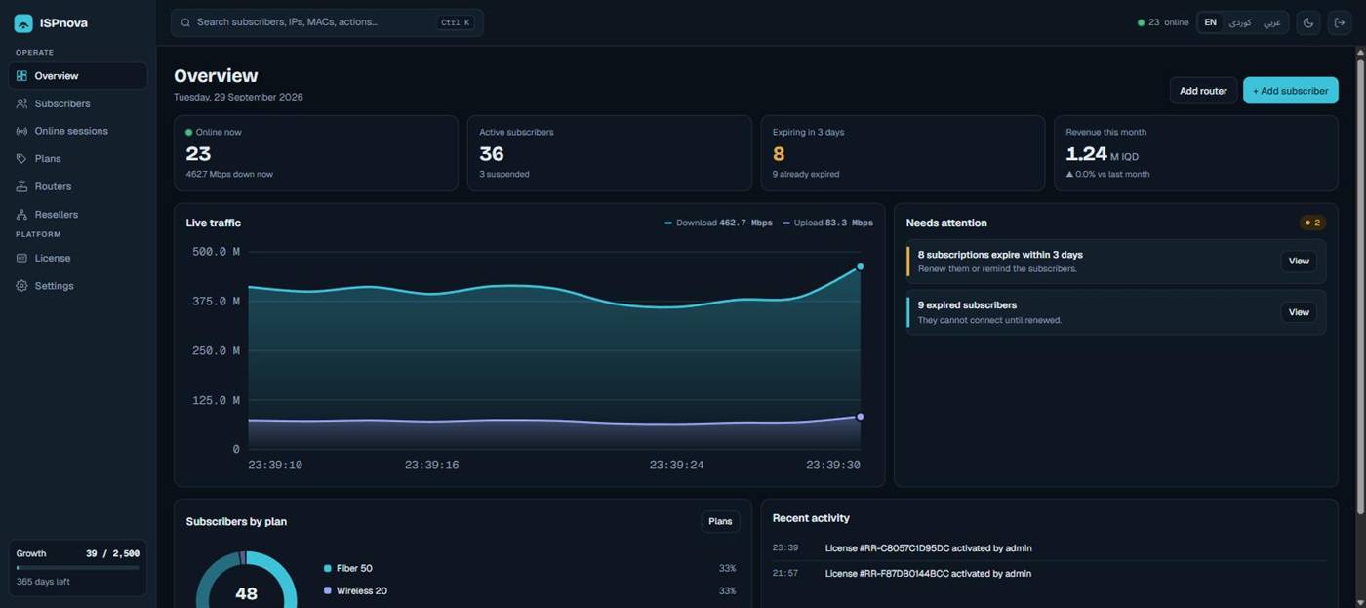Click the Expiring in 3 days card

[x=903, y=153]
